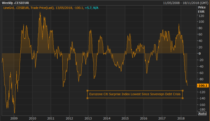Click the +5.7 change value in legend
The width and height of the screenshot is (210, 121).
point(88,8)
